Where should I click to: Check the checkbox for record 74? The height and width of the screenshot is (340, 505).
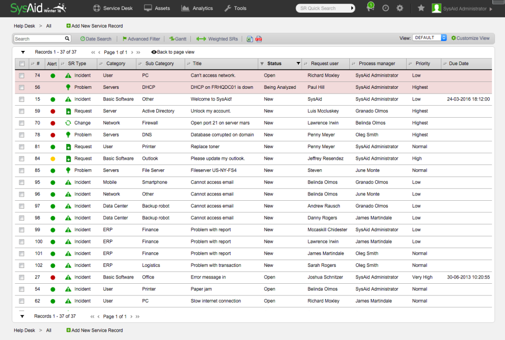click(21, 75)
